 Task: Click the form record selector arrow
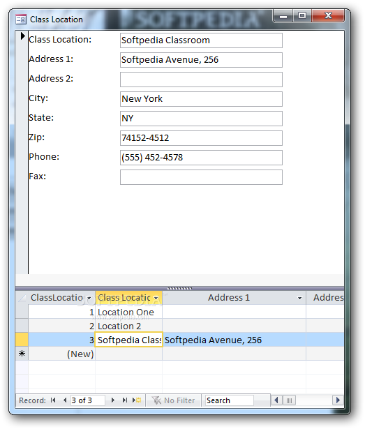[x=22, y=36]
